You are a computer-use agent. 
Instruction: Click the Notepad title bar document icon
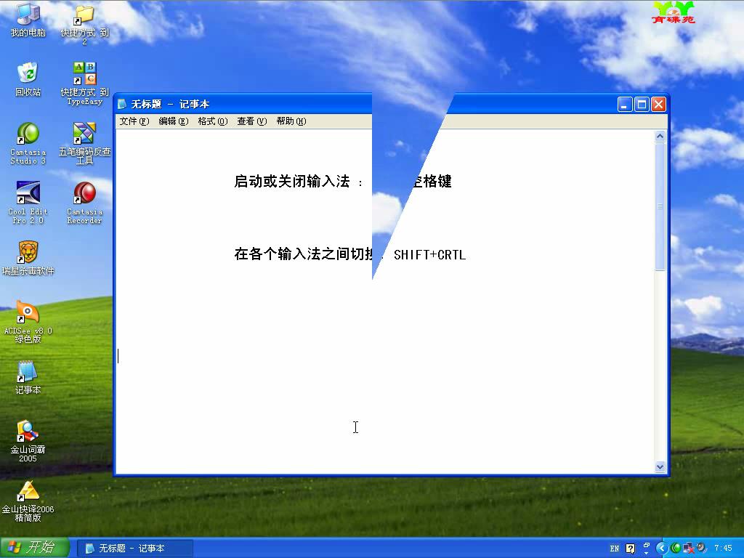(x=122, y=104)
